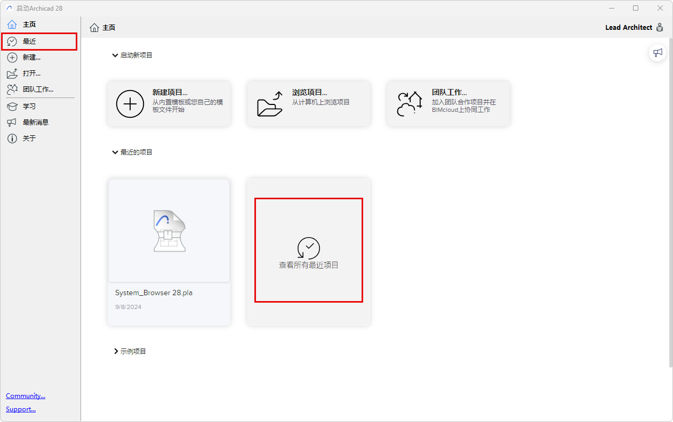Click 查看所有最近项目 tile
Screen dimensions: 673x422
tap(309, 251)
